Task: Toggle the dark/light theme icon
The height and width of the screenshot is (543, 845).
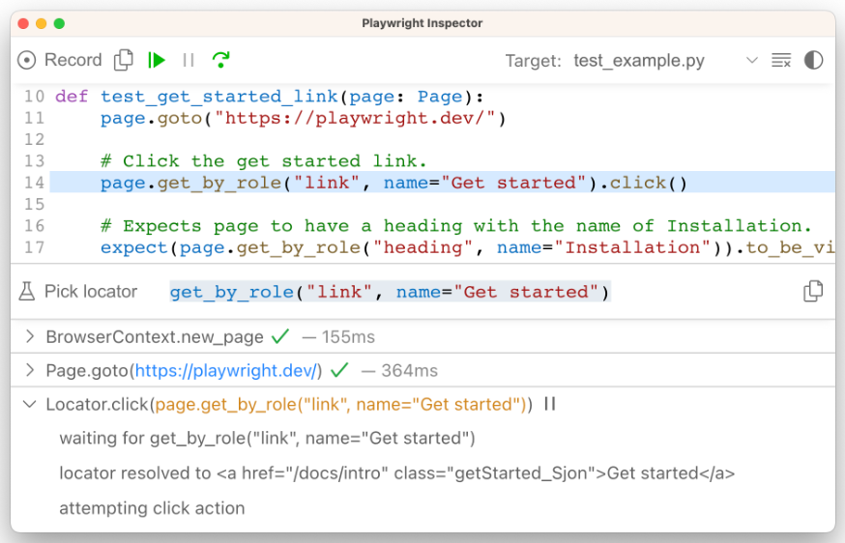Action: point(814,61)
